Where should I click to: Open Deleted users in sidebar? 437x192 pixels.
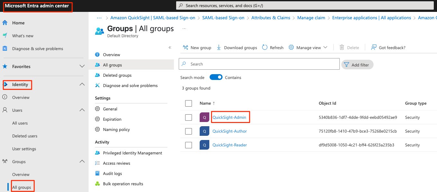25,136
